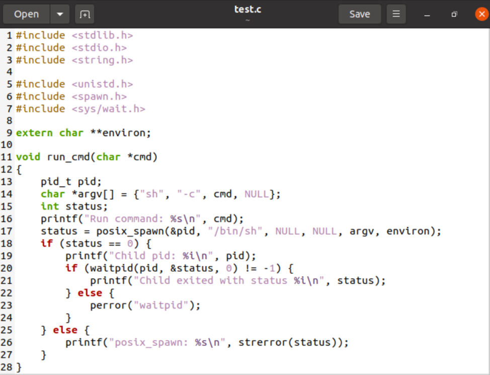
Task: Click on the run_cmd function name
Action: coord(68,157)
